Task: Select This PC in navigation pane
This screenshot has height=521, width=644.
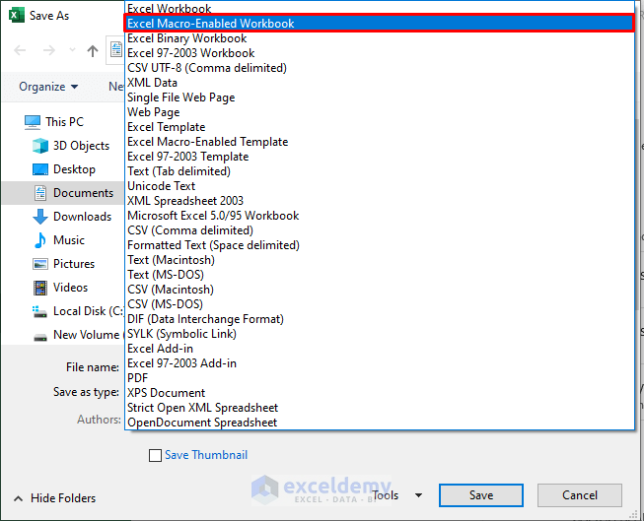Action: point(64,122)
